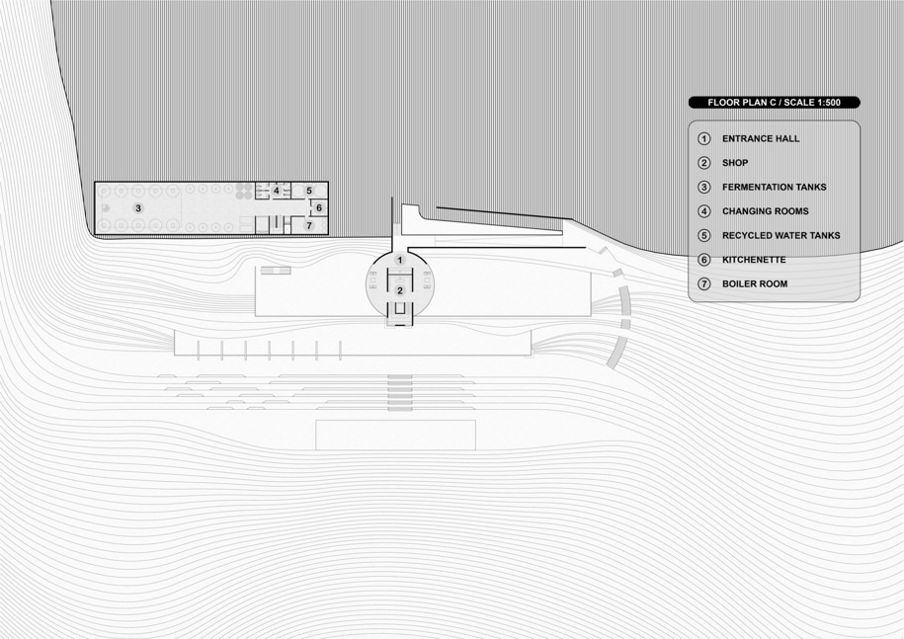Viewport: 904px width, 639px height.
Task: Click legend number 6 circle
Action: pos(704,260)
